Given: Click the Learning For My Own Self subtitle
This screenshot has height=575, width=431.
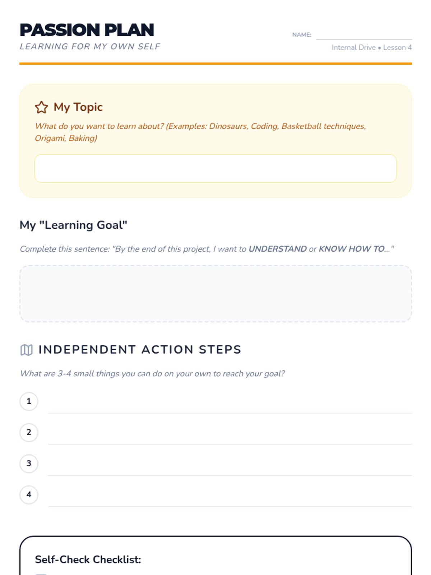Looking at the screenshot, I should [x=90, y=46].
